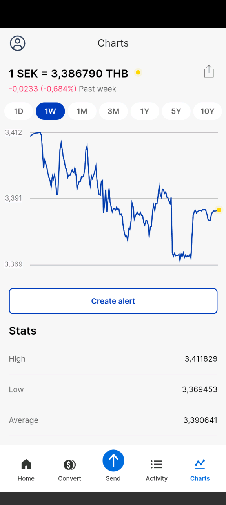
Task: Select the Charts navigation icon
Action: click(200, 465)
